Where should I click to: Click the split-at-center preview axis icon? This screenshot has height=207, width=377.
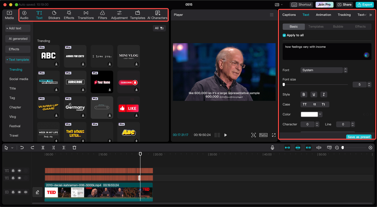[x=319, y=148]
